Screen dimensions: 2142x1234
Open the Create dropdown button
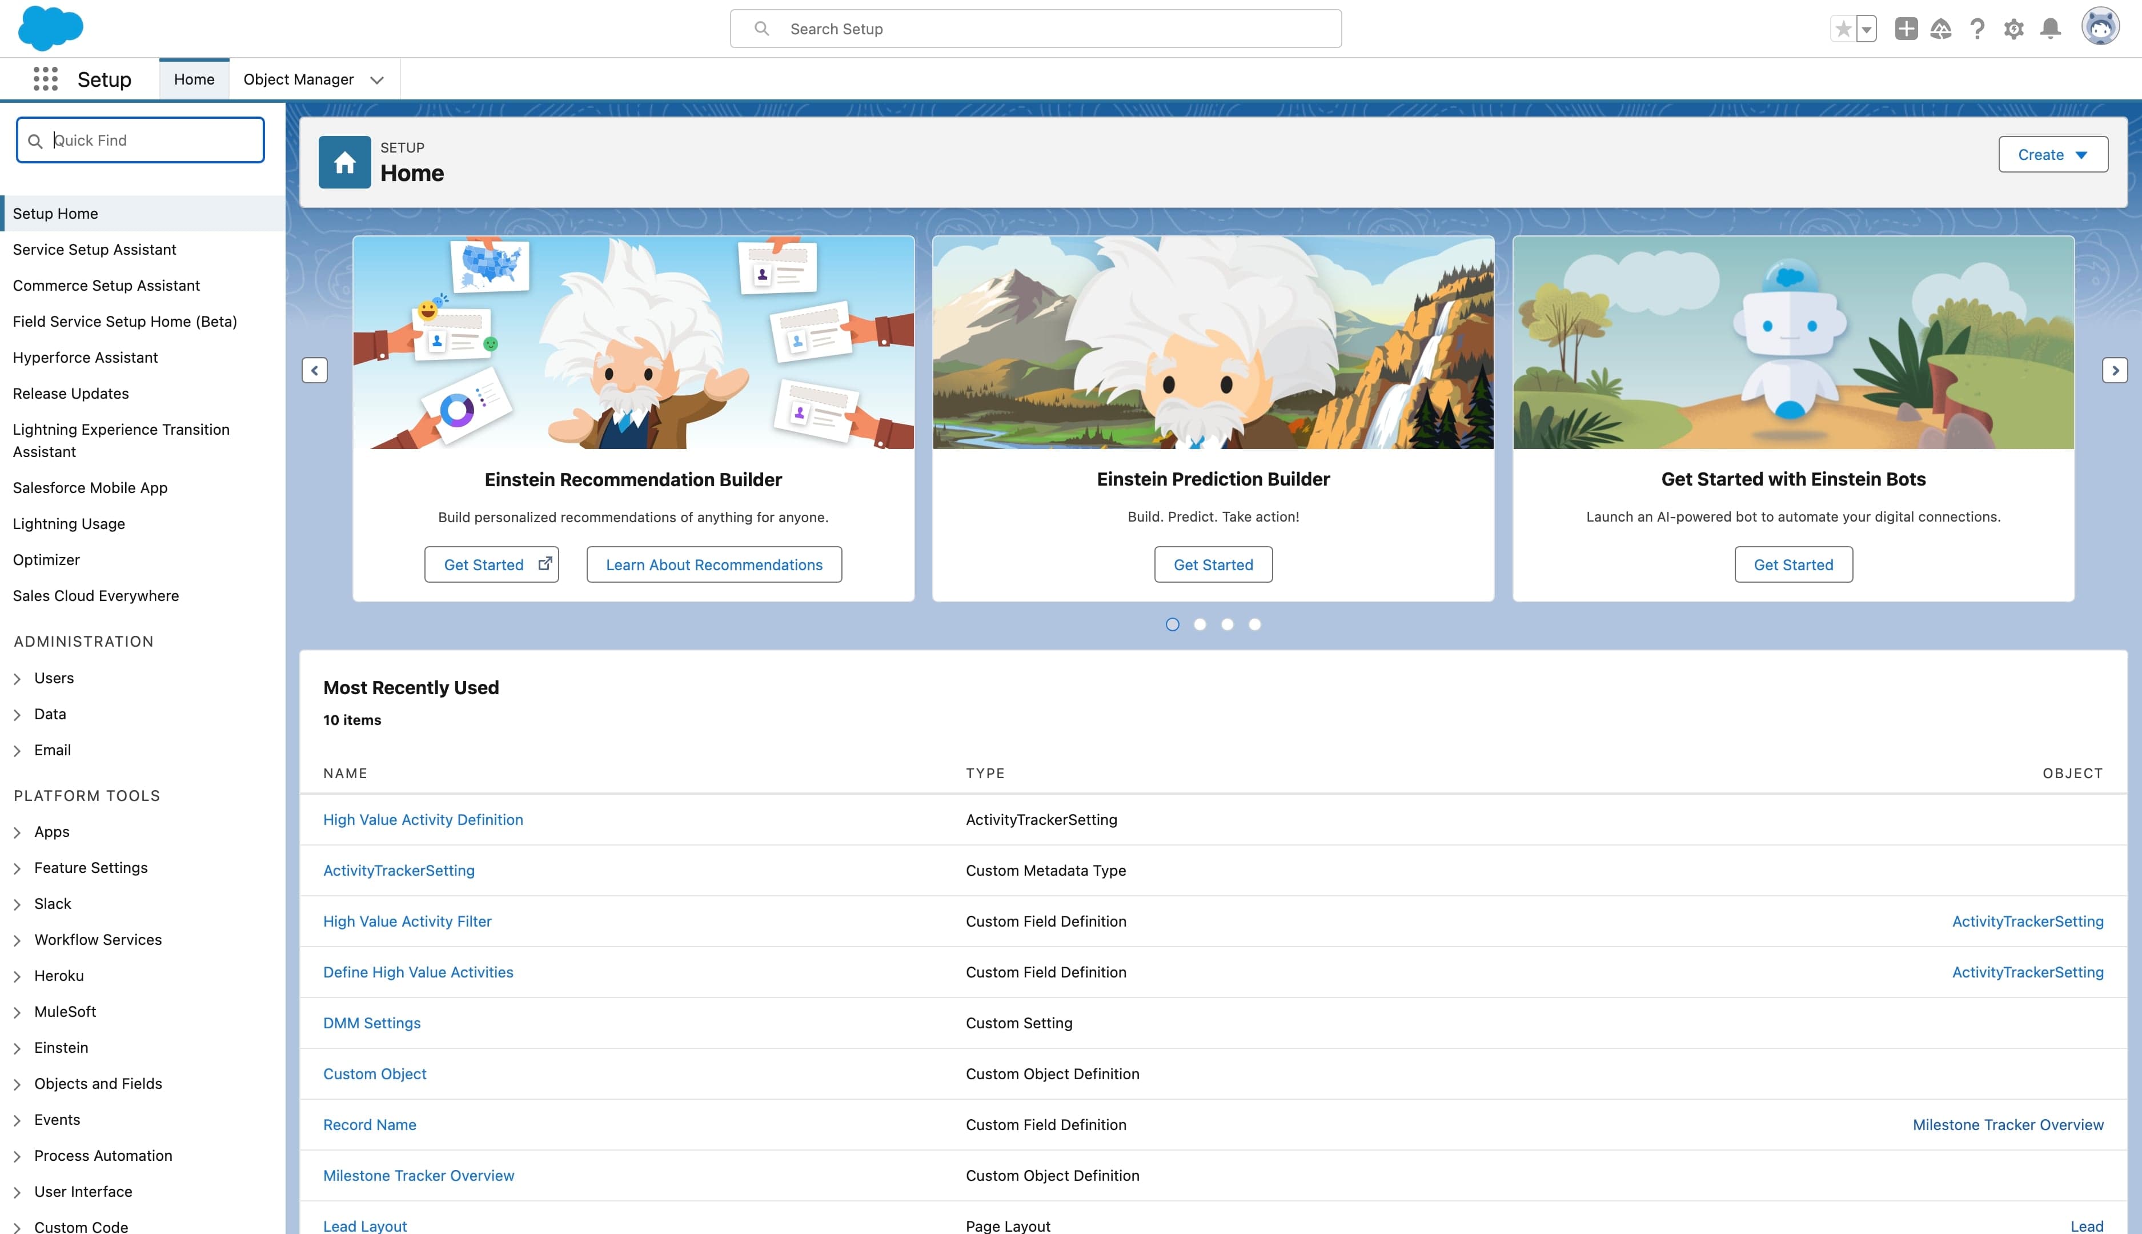pos(2053,154)
